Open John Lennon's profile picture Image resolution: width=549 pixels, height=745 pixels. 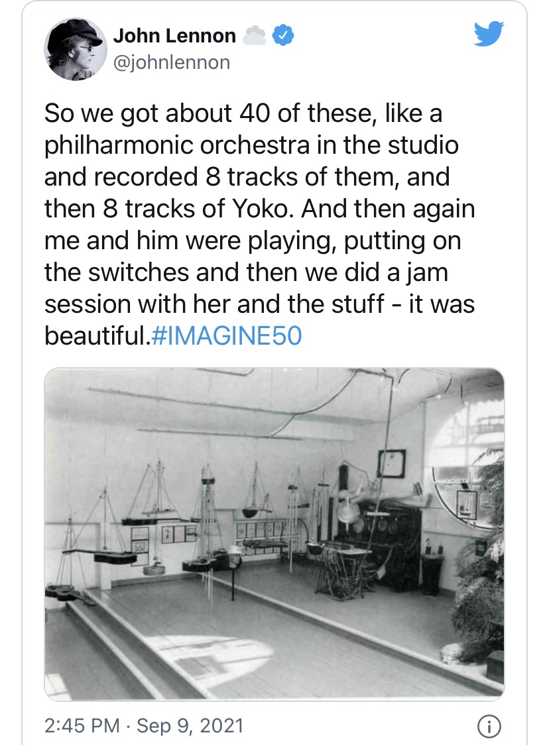coord(75,48)
